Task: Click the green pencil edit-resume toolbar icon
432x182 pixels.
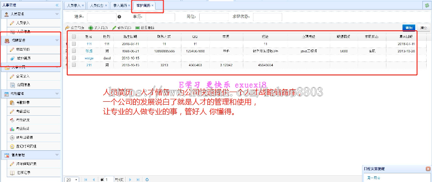Action: 114,28
